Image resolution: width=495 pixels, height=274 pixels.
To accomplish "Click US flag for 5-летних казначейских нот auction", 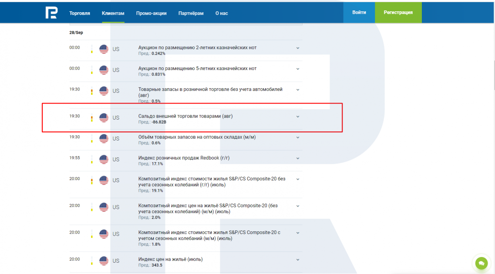I will 104,70.
